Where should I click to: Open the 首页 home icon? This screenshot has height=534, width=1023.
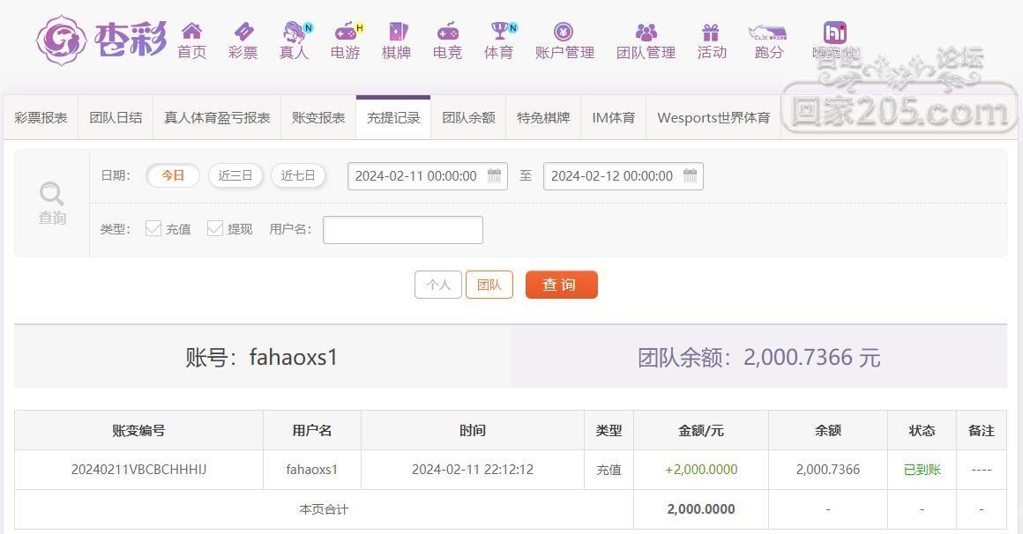[x=192, y=32]
